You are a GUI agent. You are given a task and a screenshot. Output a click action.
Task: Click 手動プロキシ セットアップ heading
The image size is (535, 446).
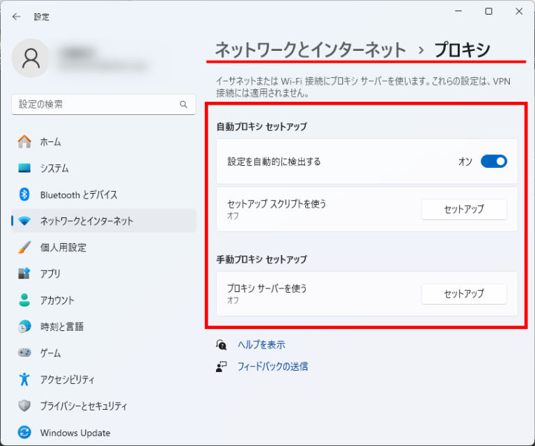262,259
